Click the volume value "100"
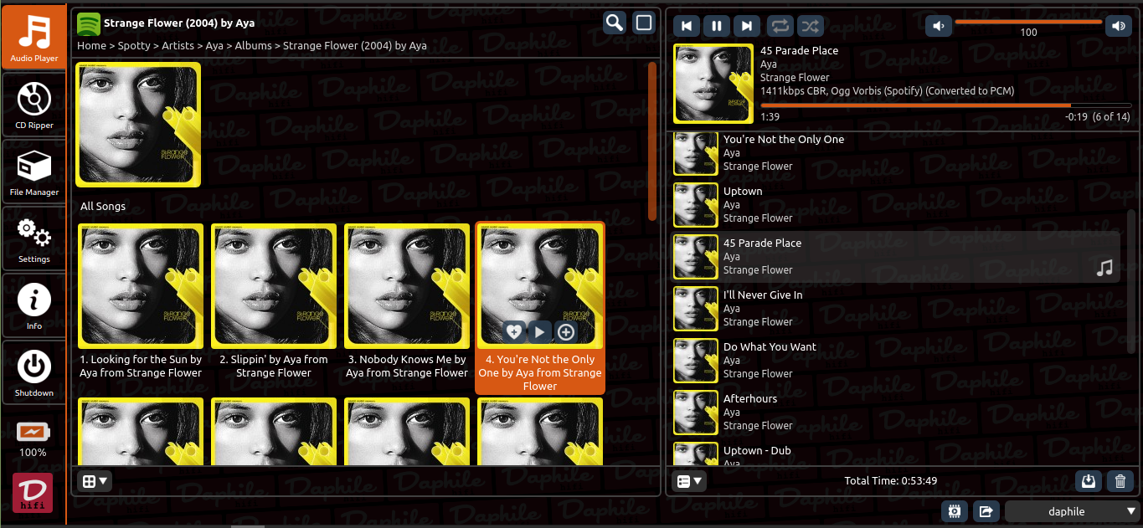 1029,33
